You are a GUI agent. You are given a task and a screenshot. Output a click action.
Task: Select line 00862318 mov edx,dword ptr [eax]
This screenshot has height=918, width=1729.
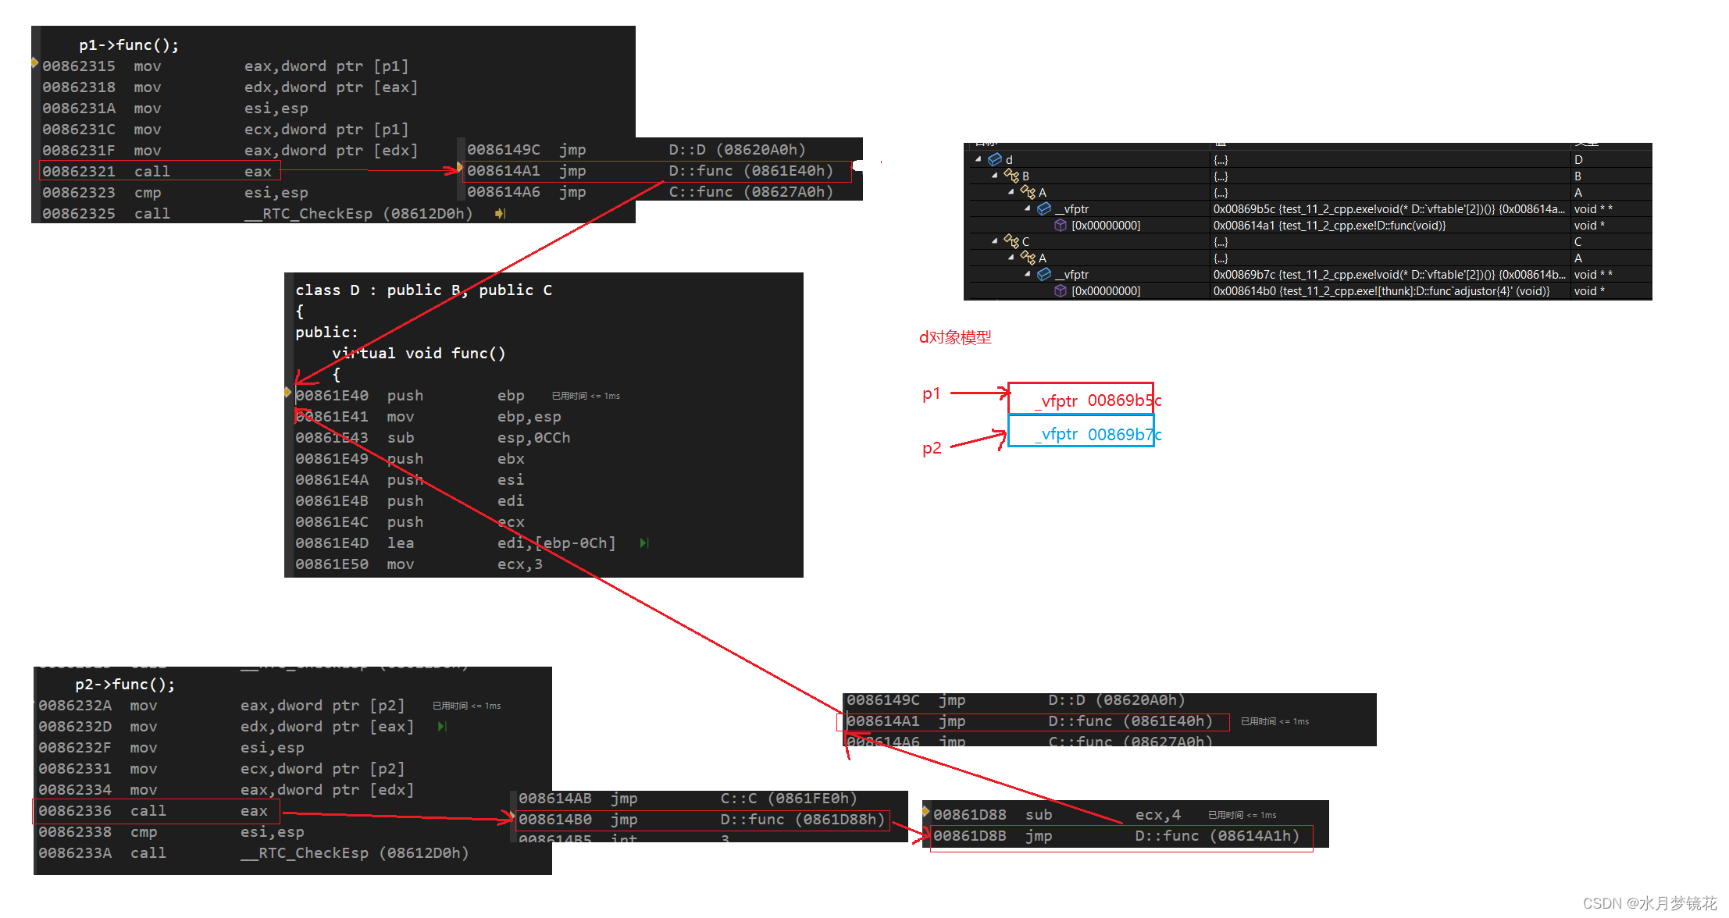pos(230,87)
